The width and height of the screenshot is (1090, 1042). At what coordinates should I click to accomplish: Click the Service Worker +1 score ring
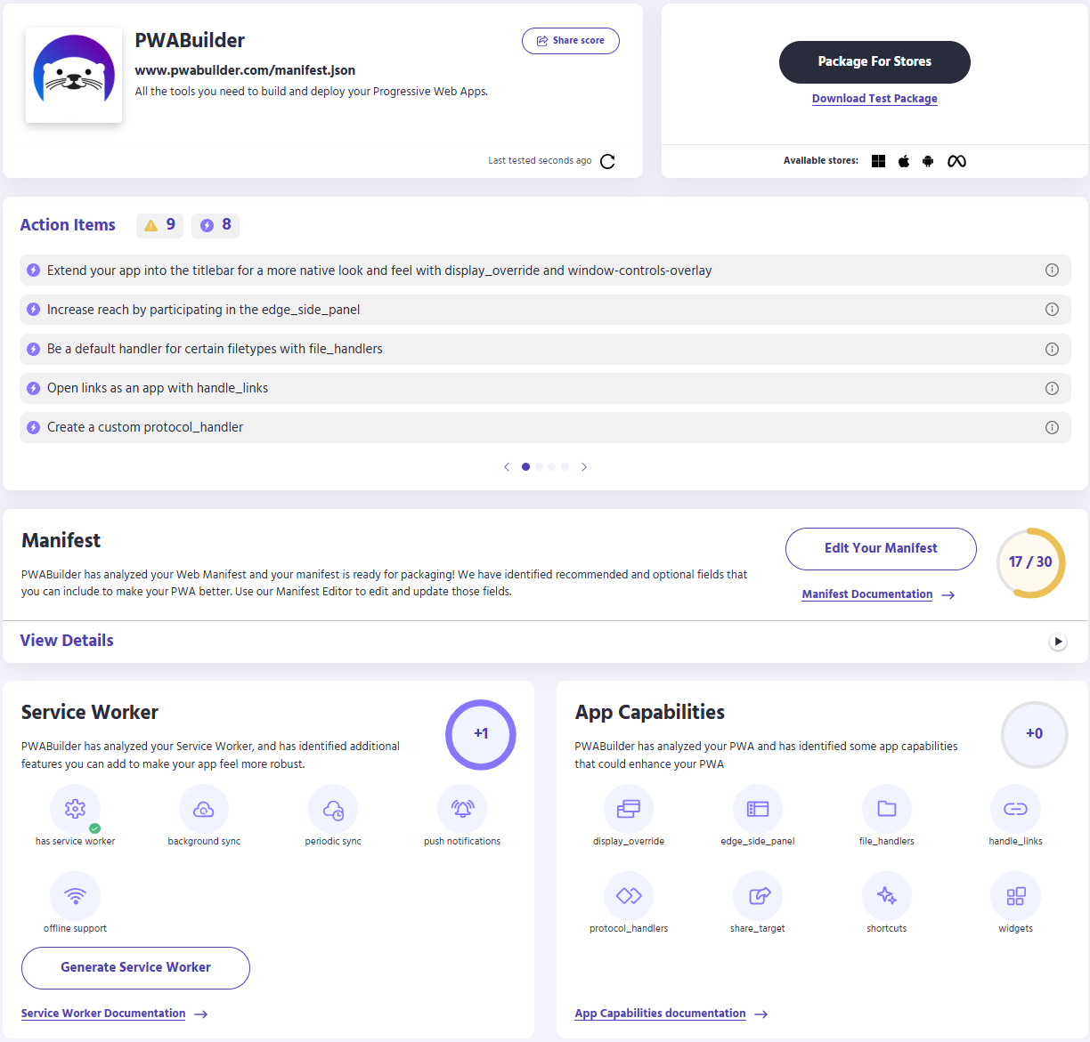point(481,734)
